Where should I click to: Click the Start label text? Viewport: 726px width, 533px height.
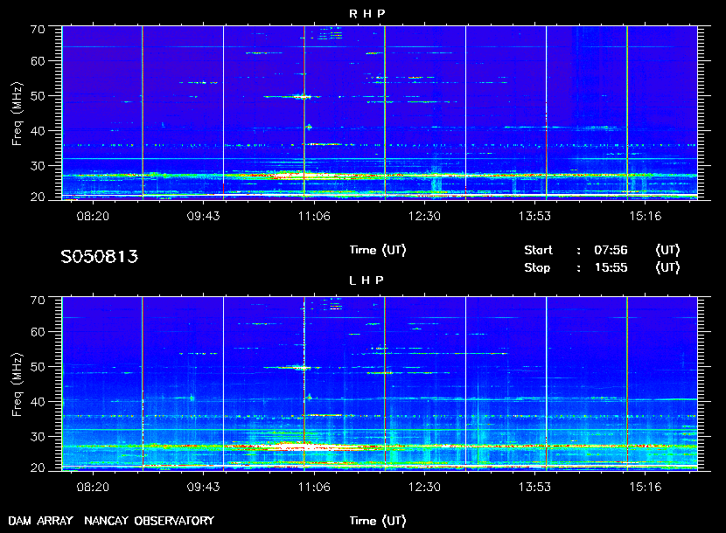[539, 250]
